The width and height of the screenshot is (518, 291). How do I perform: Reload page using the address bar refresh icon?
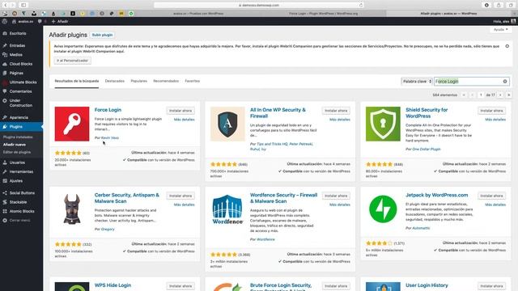361,6
